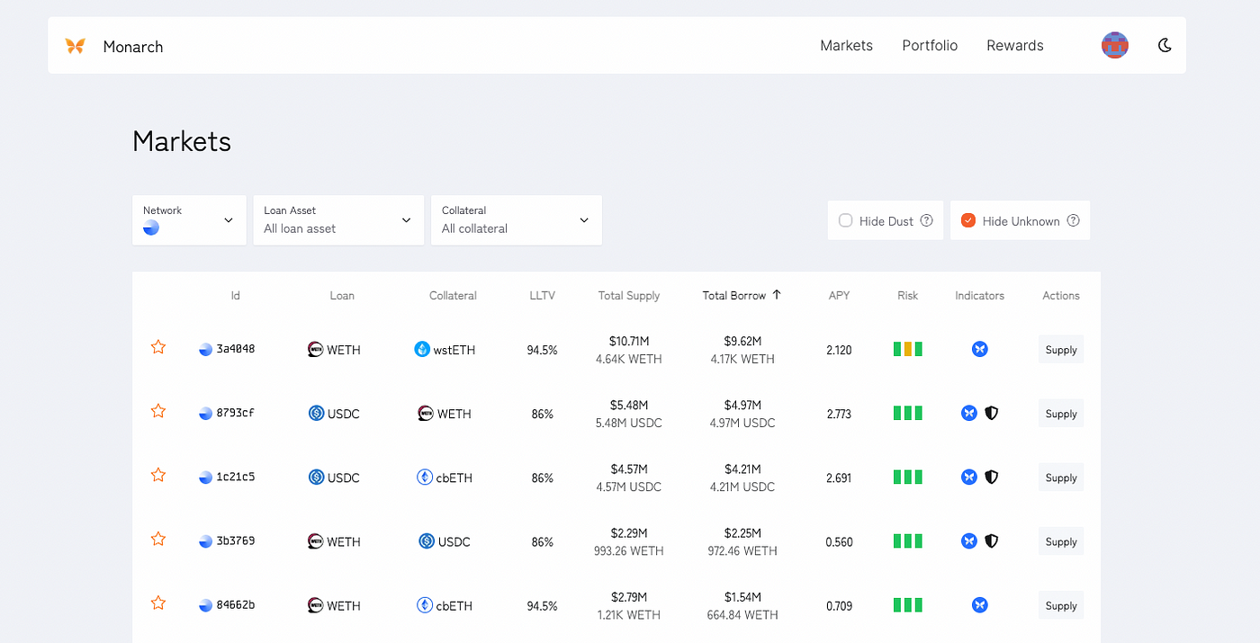1260x643 pixels.
Task: Enable the Hide Dust checkbox
Action: tap(845, 220)
